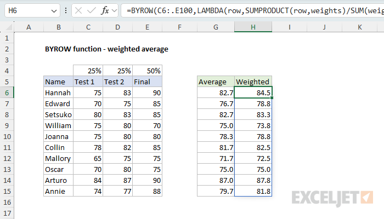Click the 25% weight above Test 1
The image size is (384, 219).
click(88, 71)
